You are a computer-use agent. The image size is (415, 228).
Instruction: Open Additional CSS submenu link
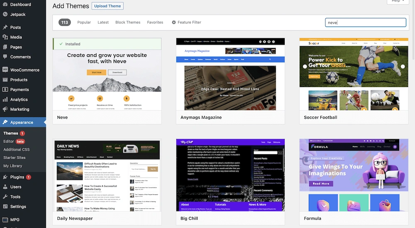click(x=17, y=150)
